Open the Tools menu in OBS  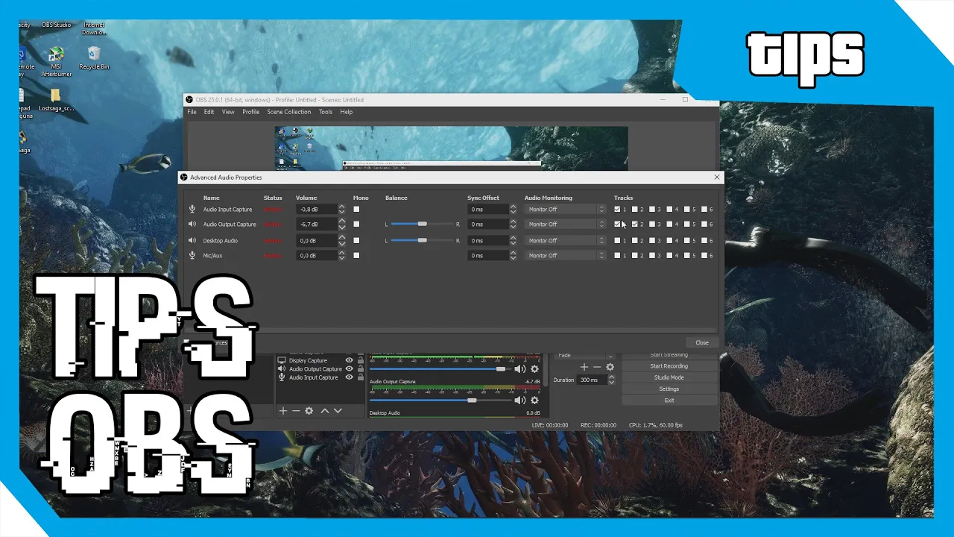326,112
